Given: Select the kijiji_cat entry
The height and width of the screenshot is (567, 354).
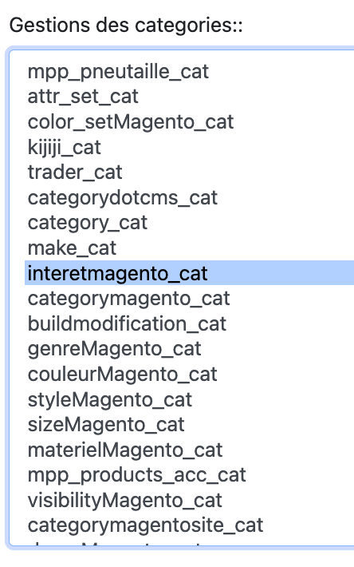Looking at the screenshot, I should tap(190, 147).
